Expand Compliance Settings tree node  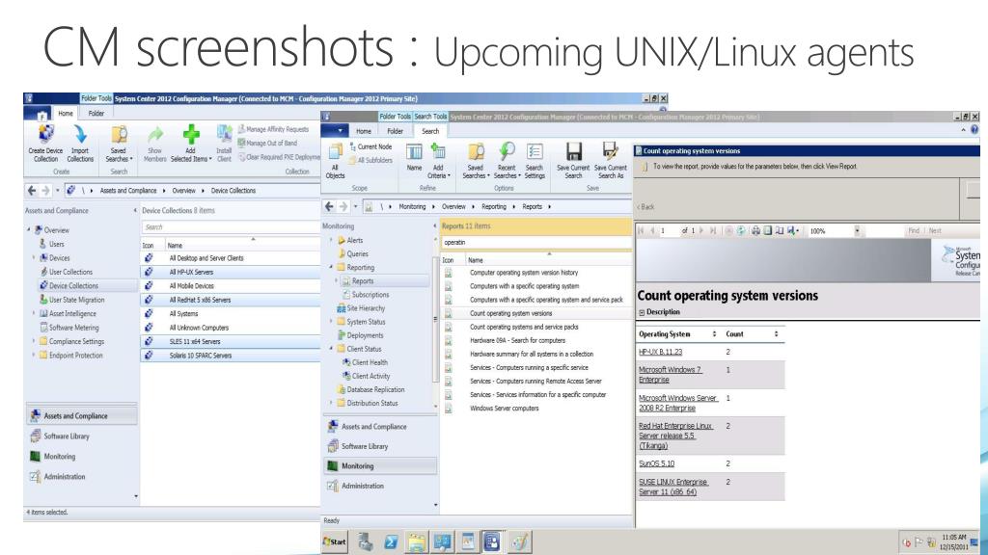click(x=34, y=341)
